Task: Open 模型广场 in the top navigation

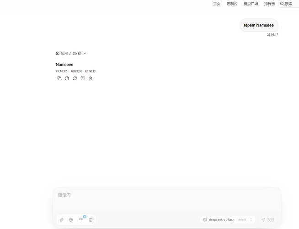Action: (251, 4)
